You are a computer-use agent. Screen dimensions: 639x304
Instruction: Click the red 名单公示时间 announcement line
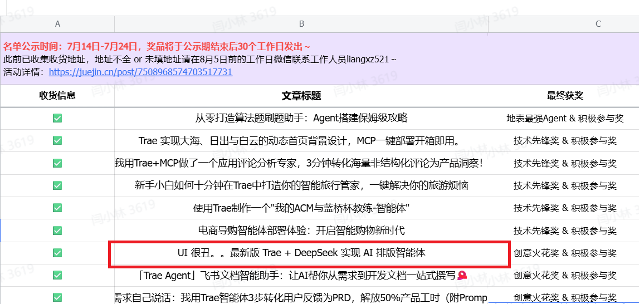tap(157, 46)
